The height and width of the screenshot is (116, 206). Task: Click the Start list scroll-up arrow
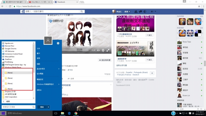pyautogui.click(x=34, y=43)
